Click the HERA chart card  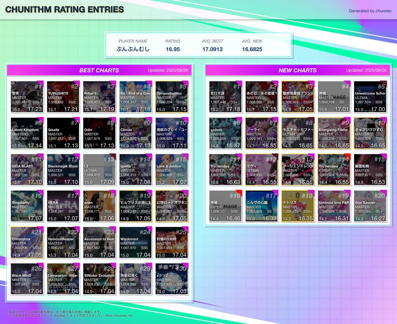coord(63,206)
